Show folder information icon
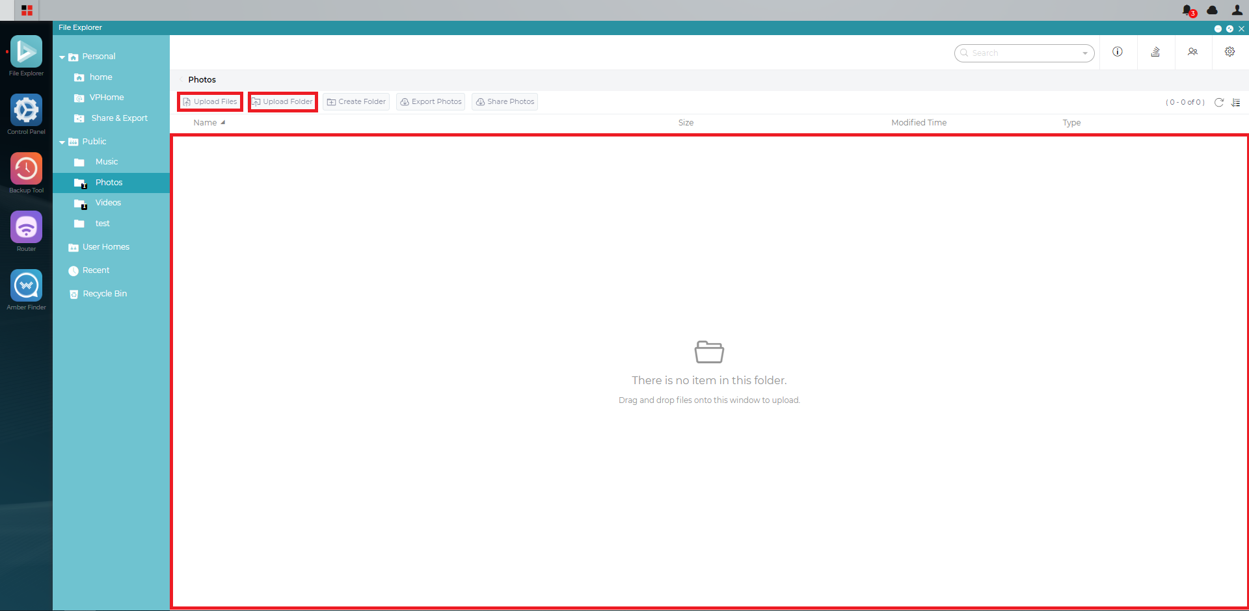The width and height of the screenshot is (1249, 611). 1118,52
